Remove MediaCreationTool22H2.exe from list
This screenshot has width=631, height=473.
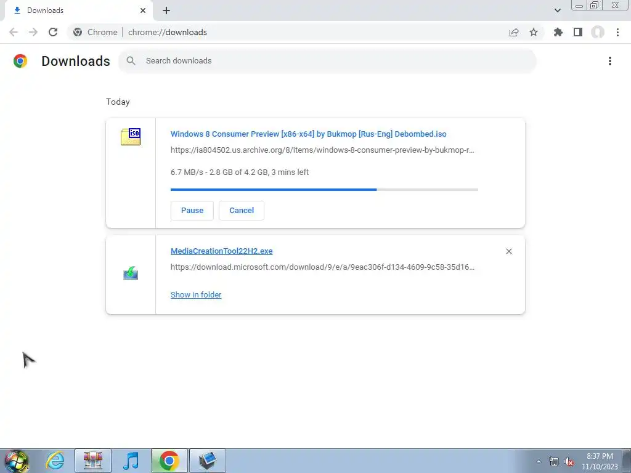tap(509, 251)
